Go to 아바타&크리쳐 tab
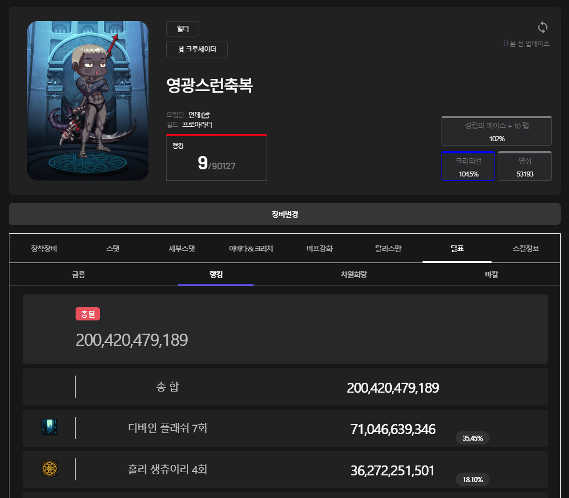The image size is (569, 498). pyautogui.click(x=251, y=248)
